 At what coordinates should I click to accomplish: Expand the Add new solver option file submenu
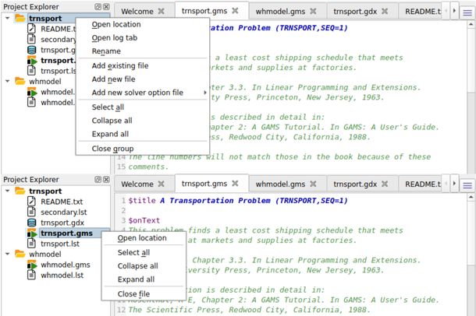pos(137,93)
